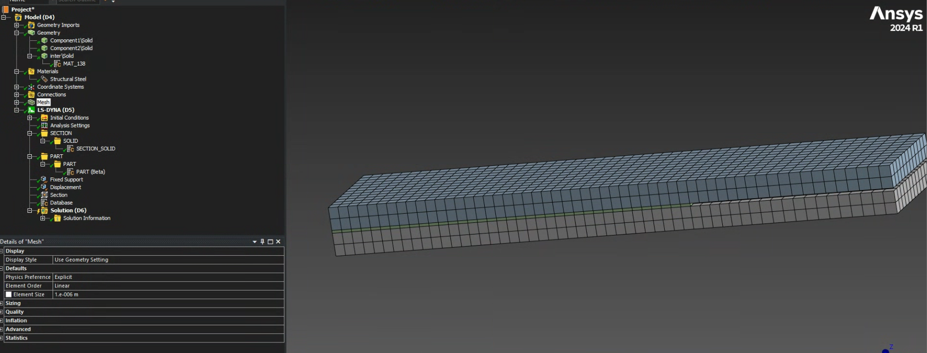Expand the Advanced details category
This screenshot has width=927, height=353.
coord(2,329)
